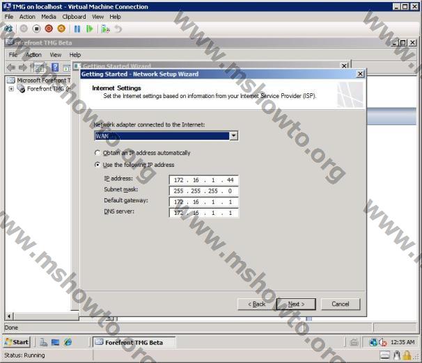Click the DNS server input field
Image resolution: width=422 pixels, height=363 pixels.
pyautogui.click(x=204, y=213)
